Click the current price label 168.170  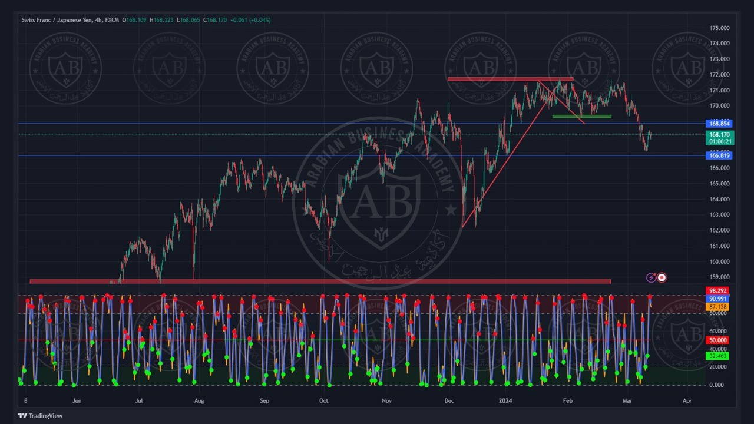[719, 135]
